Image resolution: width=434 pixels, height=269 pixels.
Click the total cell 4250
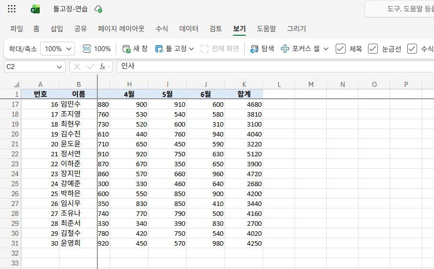(244, 243)
